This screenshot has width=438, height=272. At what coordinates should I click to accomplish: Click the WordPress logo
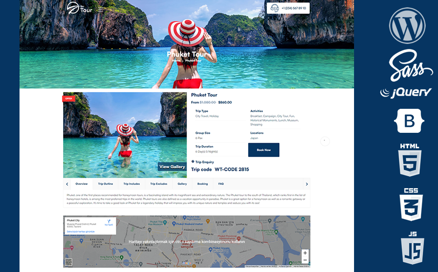click(x=407, y=25)
